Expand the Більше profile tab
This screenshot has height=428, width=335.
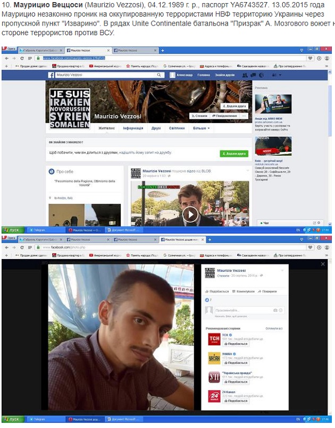coord(202,128)
